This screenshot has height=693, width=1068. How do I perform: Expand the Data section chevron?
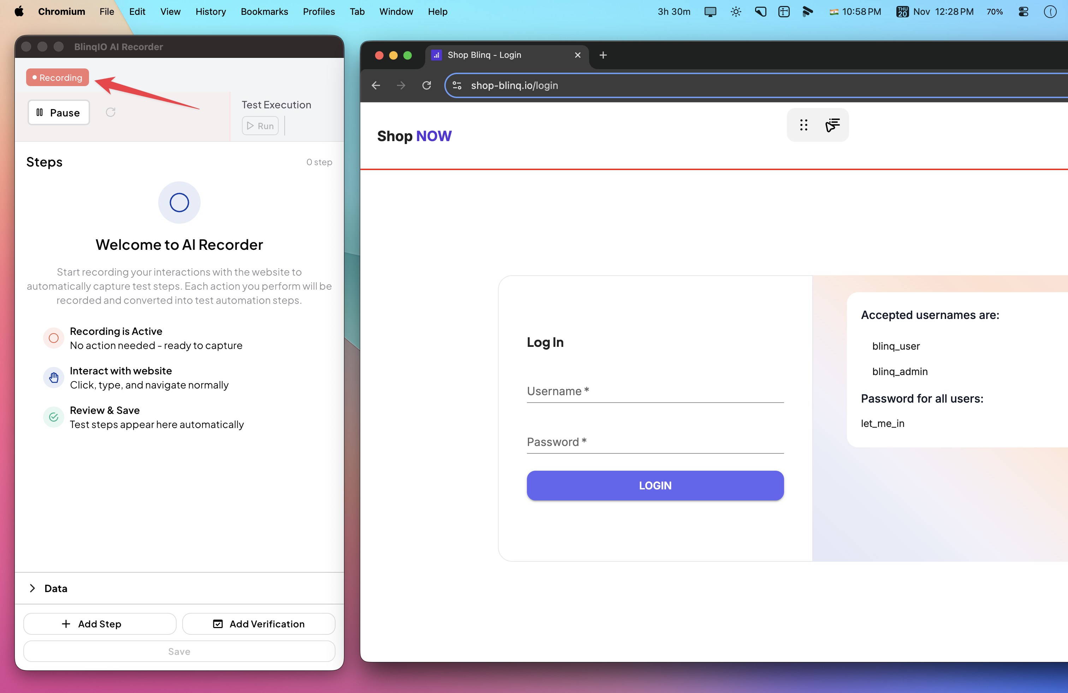(32, 588)
